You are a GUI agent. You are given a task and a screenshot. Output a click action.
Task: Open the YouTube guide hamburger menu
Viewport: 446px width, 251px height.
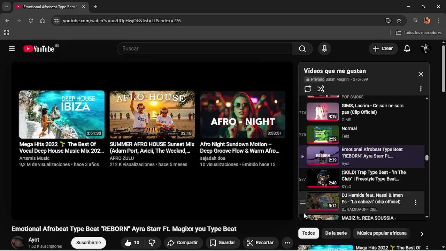point(12,49)
